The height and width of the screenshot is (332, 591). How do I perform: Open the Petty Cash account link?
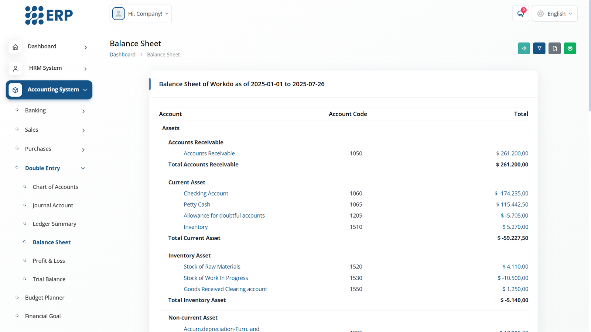pyautogui.click(x=197, y=204)
